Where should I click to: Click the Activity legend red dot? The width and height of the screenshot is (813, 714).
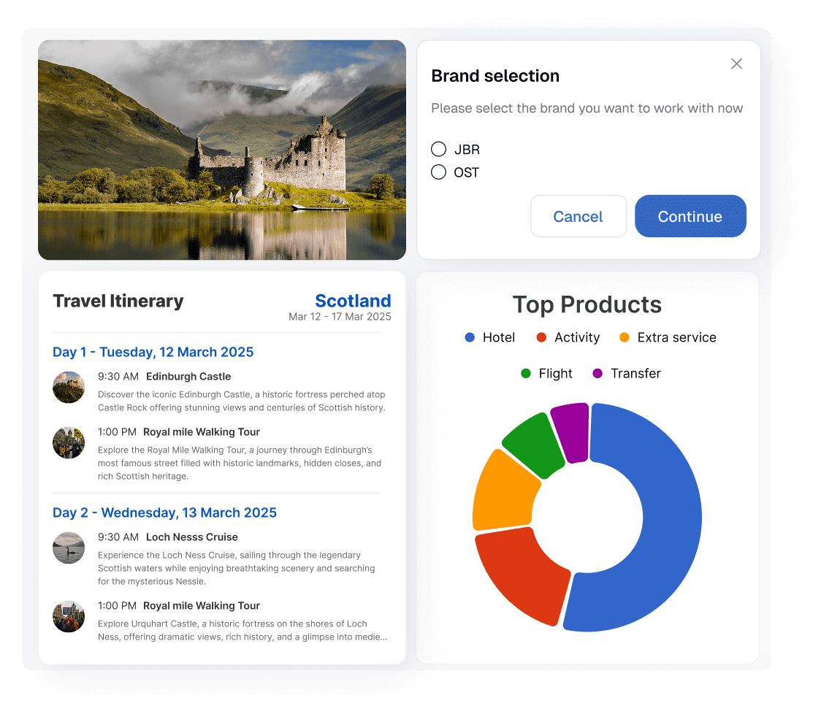pos(541,337)
